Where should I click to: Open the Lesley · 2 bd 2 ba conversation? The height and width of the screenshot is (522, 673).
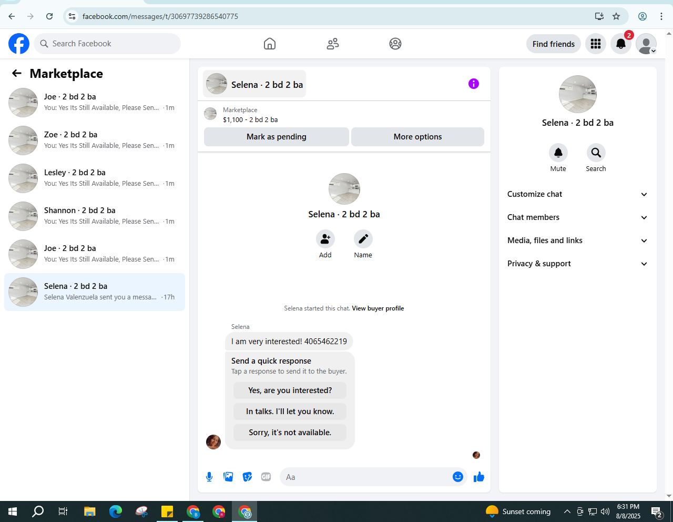pos(95,178)
